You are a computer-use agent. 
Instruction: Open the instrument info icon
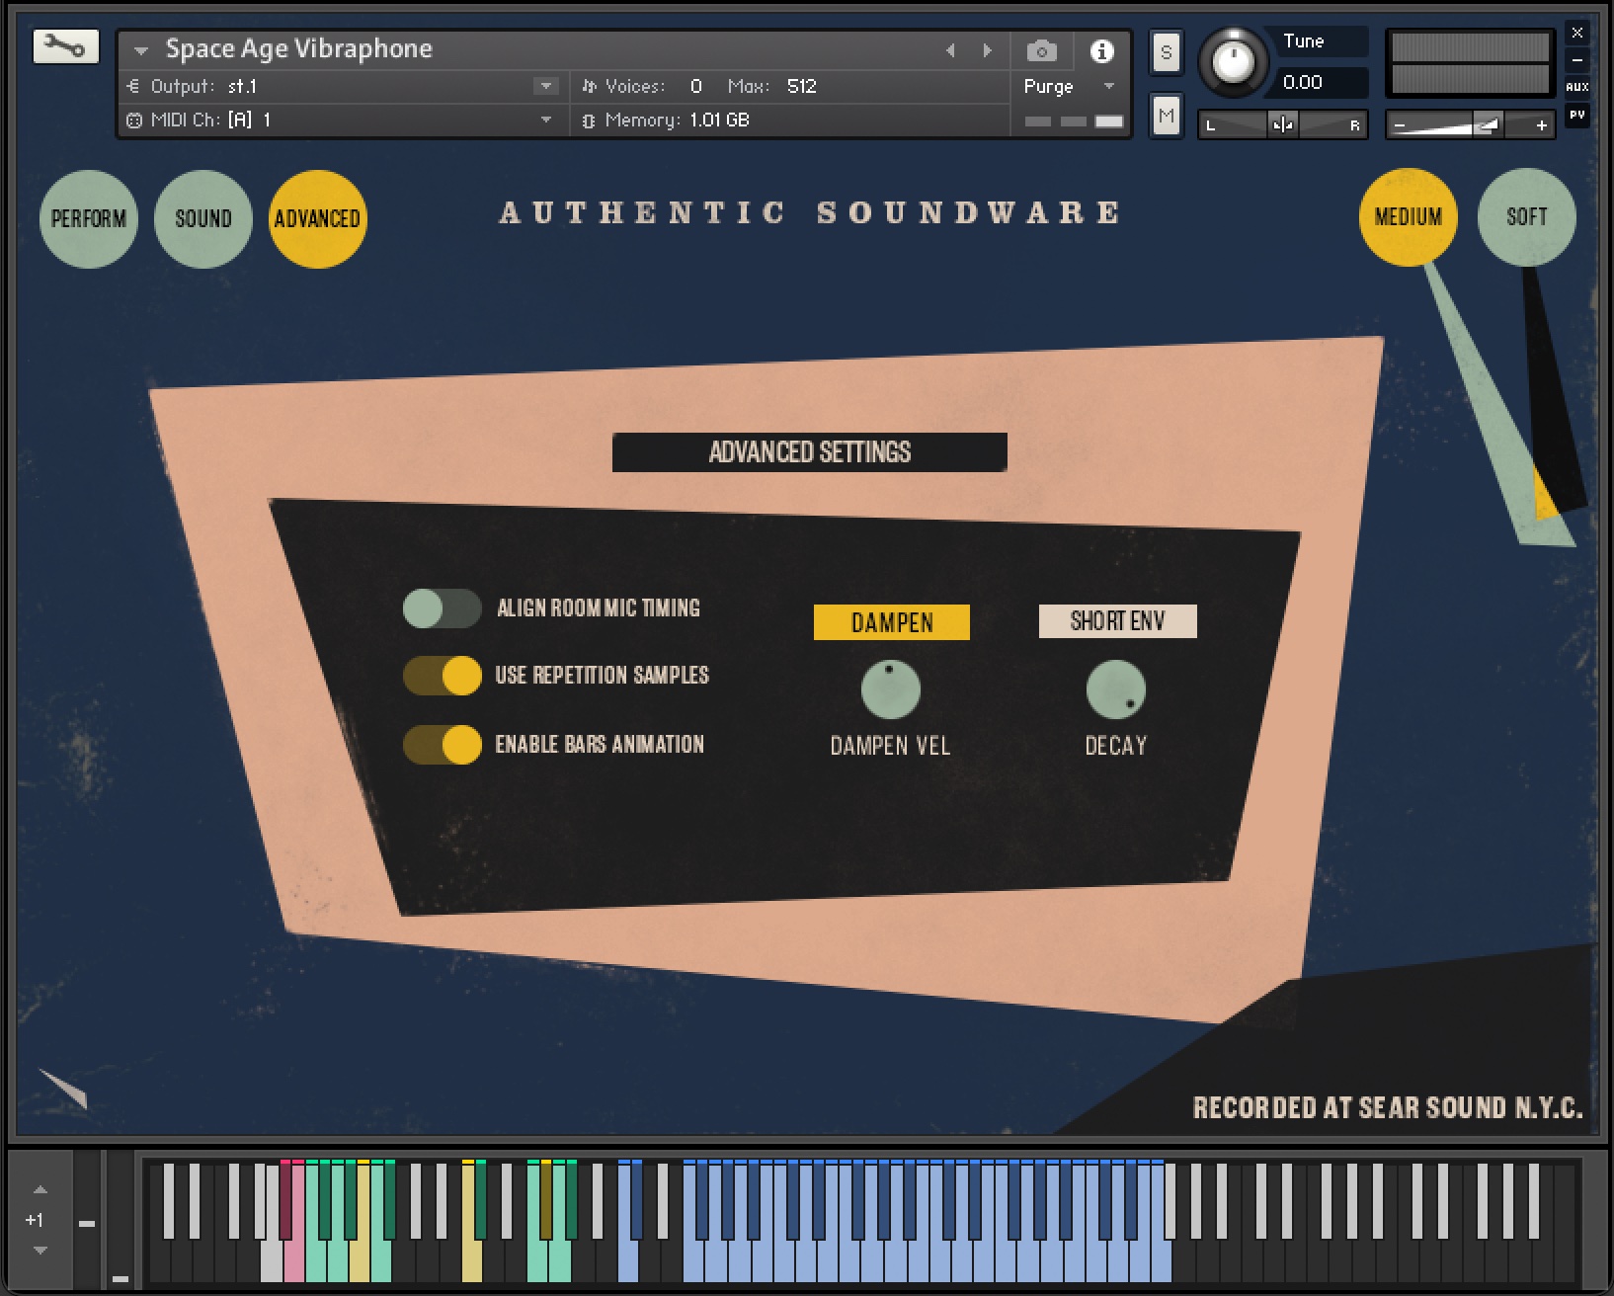(1101, 50)
